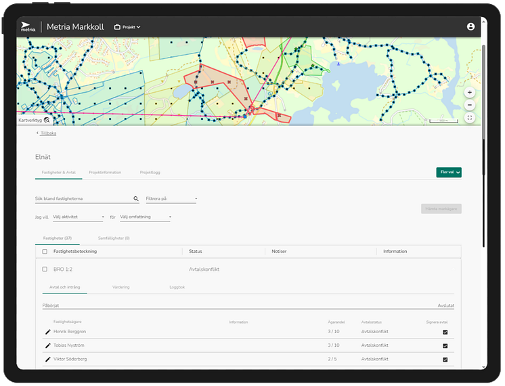The height and width of the screenshot is (386, 505).
Task: Zoom out on the map
Action: (470, 105)
